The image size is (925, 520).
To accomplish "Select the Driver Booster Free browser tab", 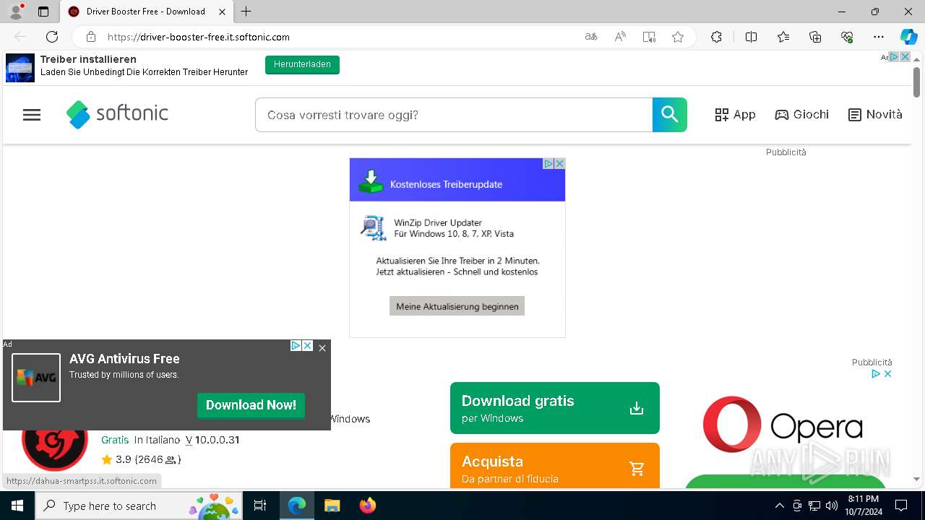I will tap(146, 12).
